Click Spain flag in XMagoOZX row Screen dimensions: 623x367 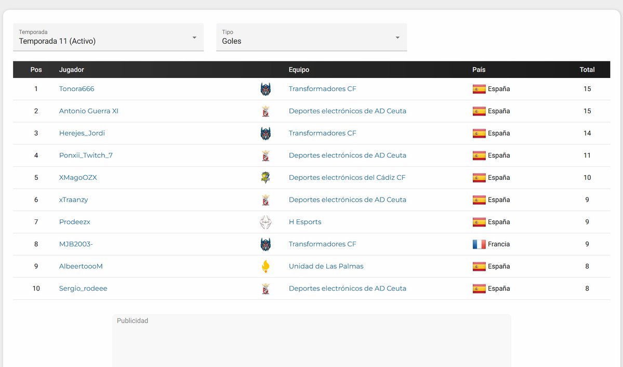click(479, 178)
